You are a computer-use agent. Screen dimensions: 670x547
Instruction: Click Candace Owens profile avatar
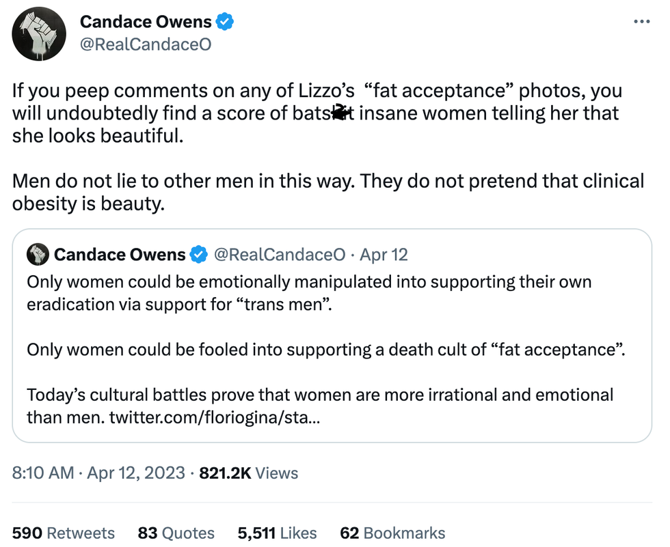(x=39, y=33)
